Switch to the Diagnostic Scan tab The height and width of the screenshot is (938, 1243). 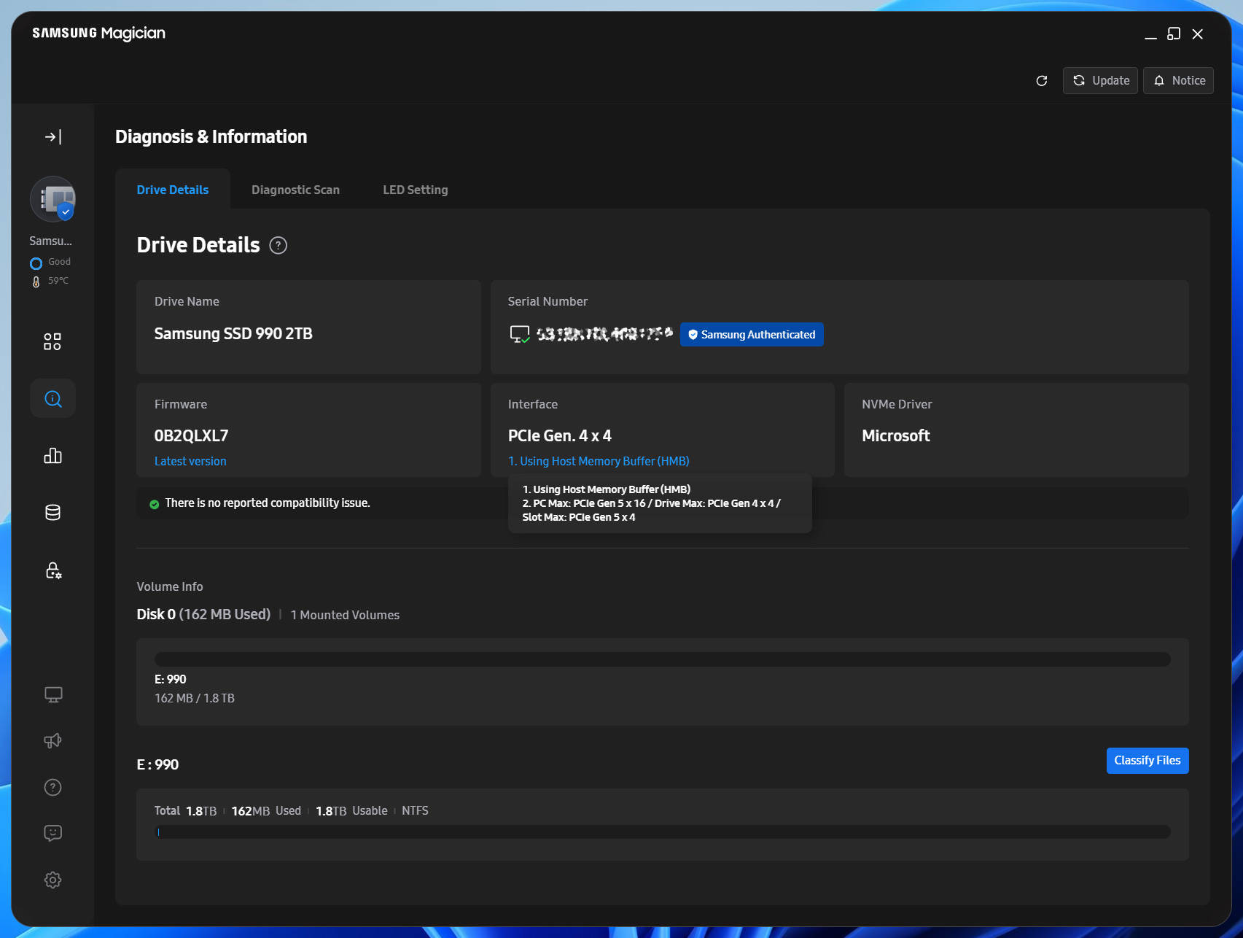point(295,190)
